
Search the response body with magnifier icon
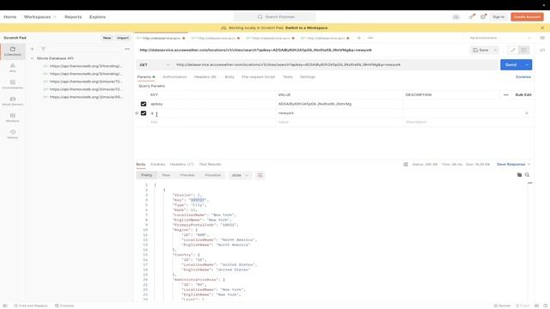(x=527, y=175)
